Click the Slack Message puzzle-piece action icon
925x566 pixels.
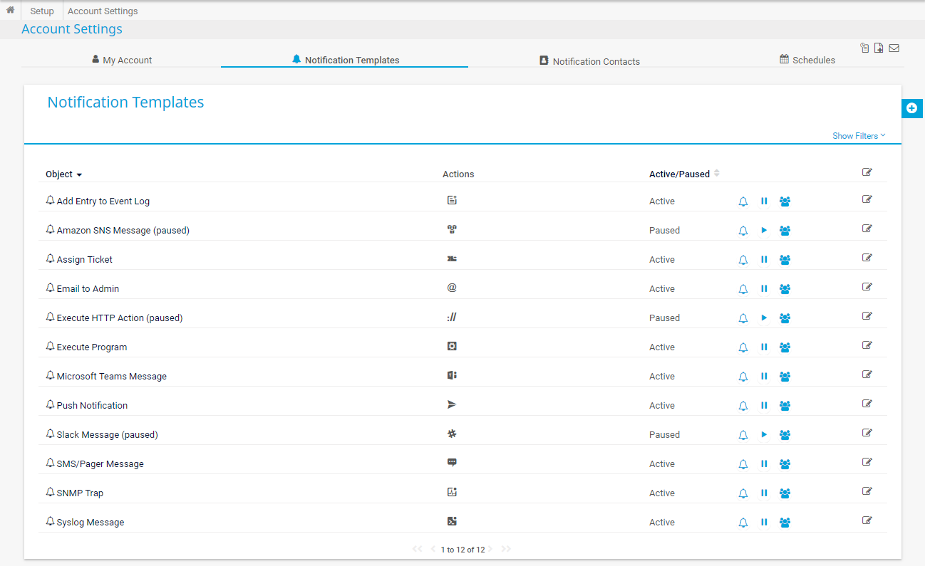[x=452, y=433]
